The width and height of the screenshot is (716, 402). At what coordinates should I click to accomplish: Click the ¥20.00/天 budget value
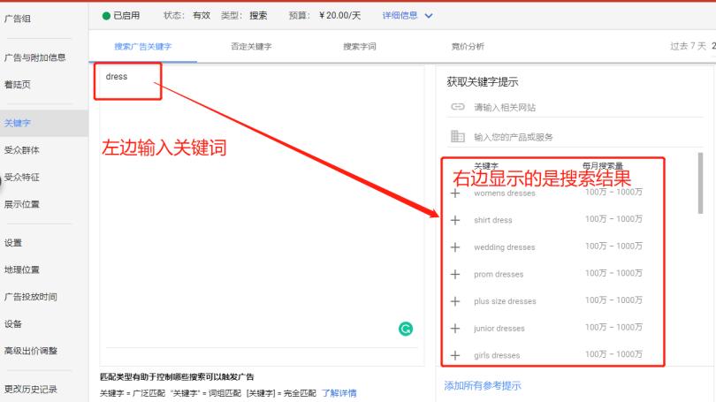340,16
